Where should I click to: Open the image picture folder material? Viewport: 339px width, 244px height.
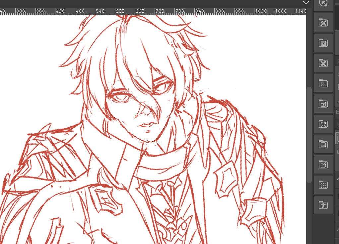323,144
